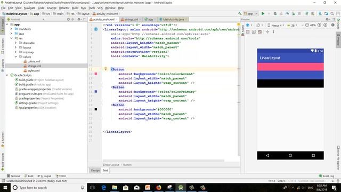The height and width of the screenshot is (192, 341).
Task: Open the Event Log
Action: (x=327, y=176)
